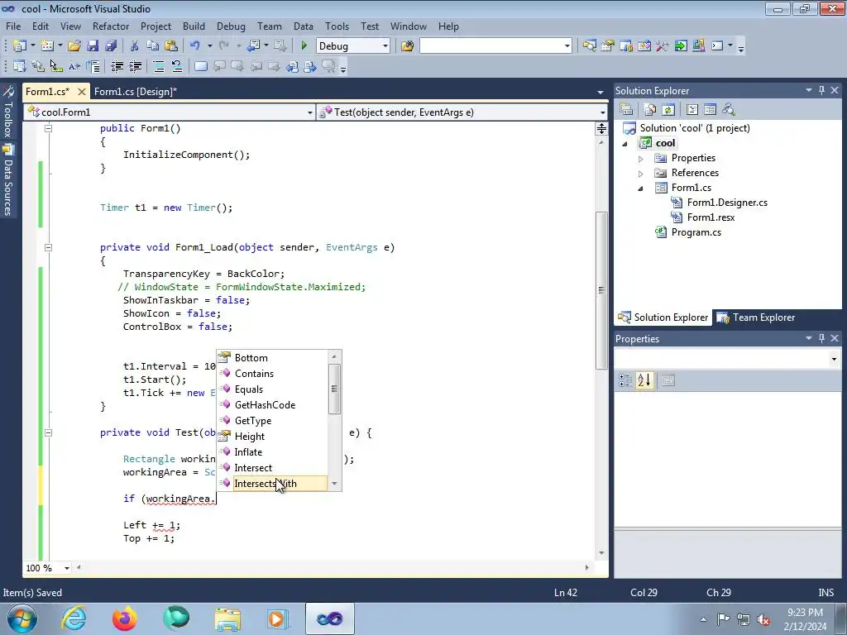Open the Tools menu

click(x=337, y=26)
